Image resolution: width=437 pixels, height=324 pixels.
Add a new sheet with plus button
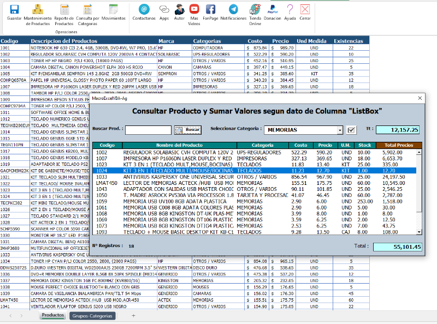[133, 316]
